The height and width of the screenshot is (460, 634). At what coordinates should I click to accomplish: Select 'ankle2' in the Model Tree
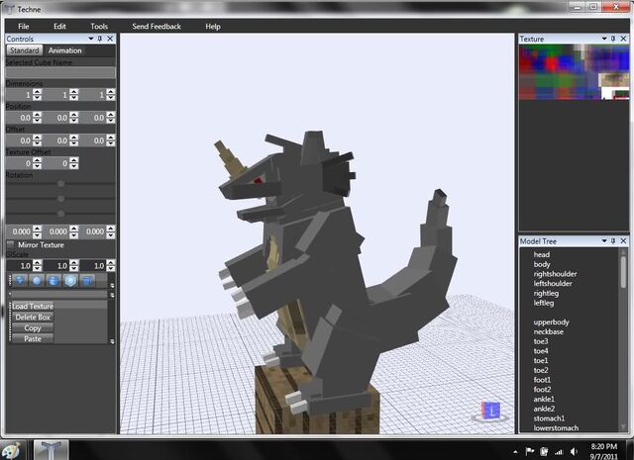point(544,409)
